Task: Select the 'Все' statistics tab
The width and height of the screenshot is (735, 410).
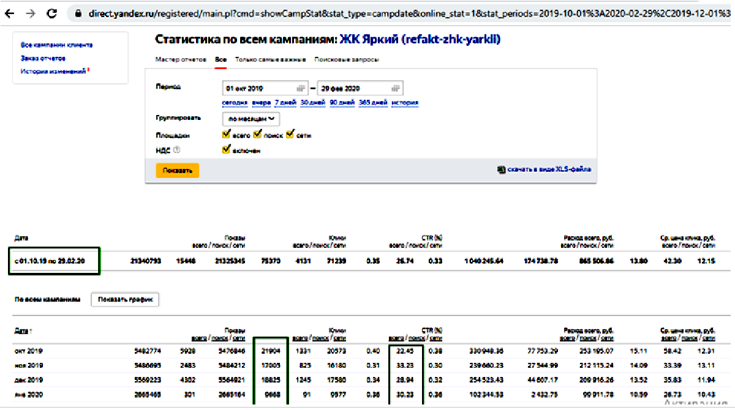Action: tap(221, 60)
